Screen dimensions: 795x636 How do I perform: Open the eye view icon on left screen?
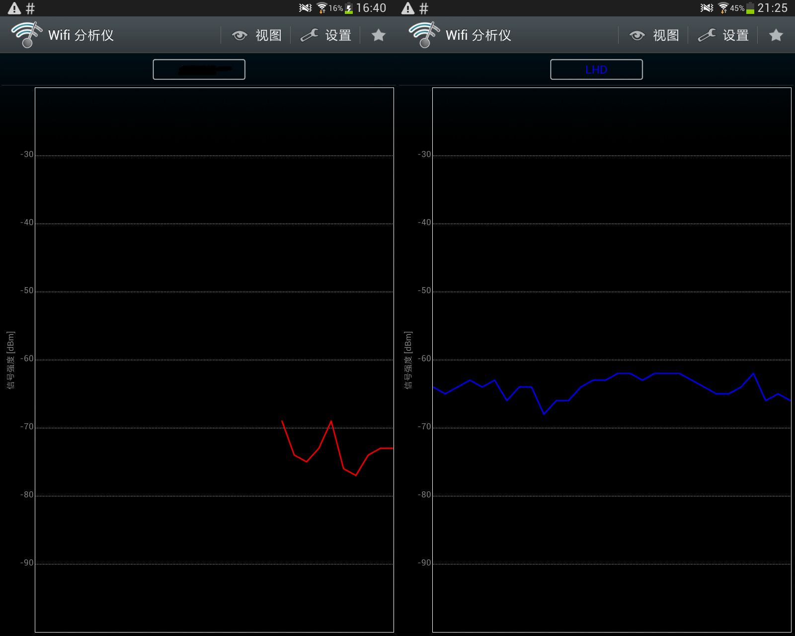pos(239,35)
